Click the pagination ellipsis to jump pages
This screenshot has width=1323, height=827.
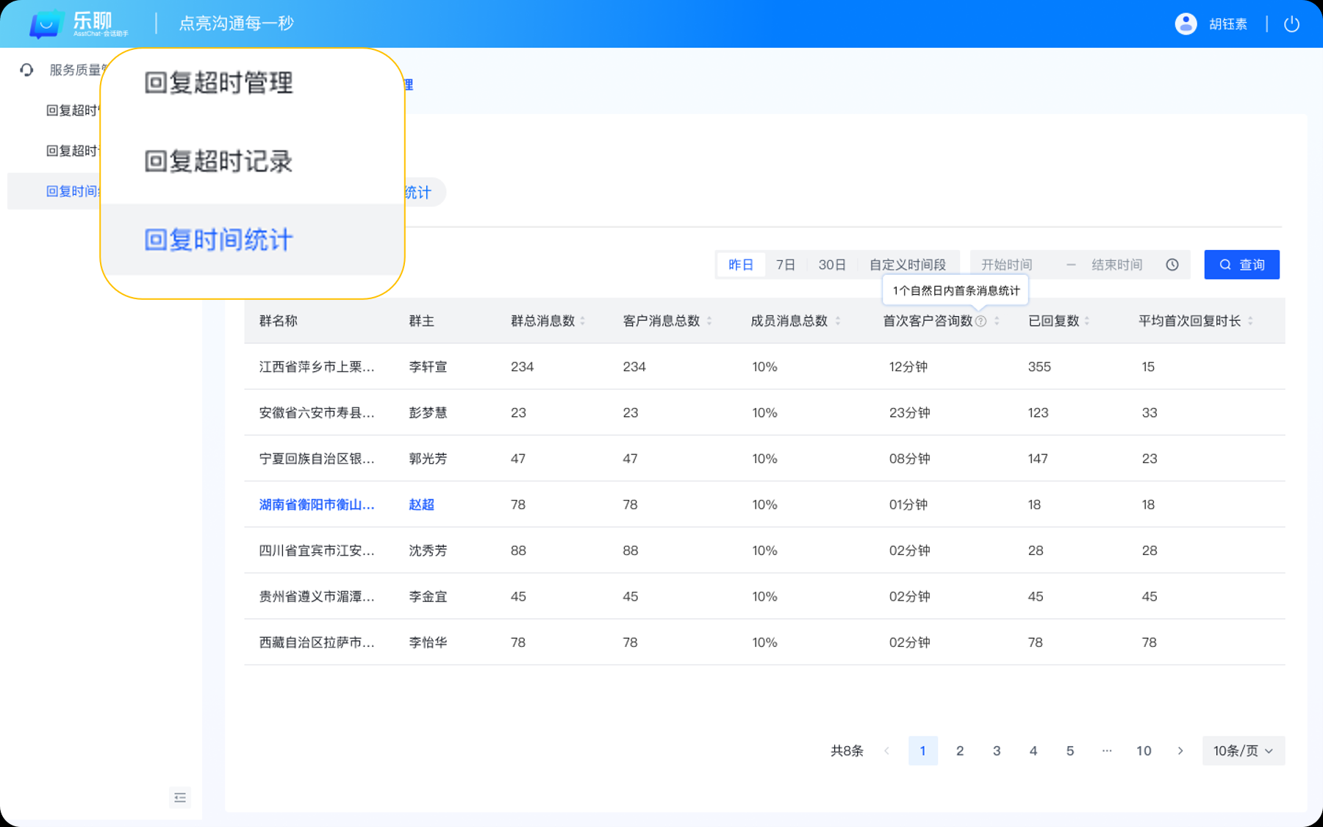point(1107,751)
